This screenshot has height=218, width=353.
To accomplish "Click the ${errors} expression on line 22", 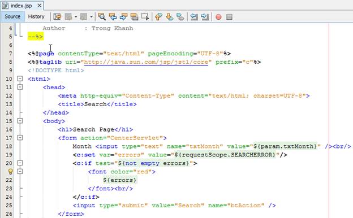I will (x=120, y=180).
